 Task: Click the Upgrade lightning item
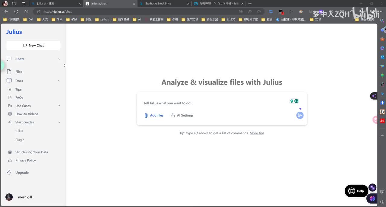click(x=22, y=173)
